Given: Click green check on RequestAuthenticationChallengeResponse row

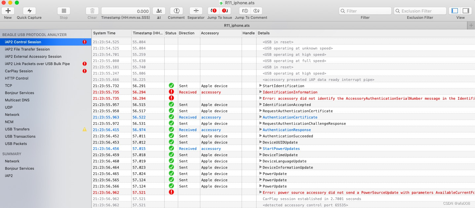Looking at the screenshot, I should [x=171, y=123].
